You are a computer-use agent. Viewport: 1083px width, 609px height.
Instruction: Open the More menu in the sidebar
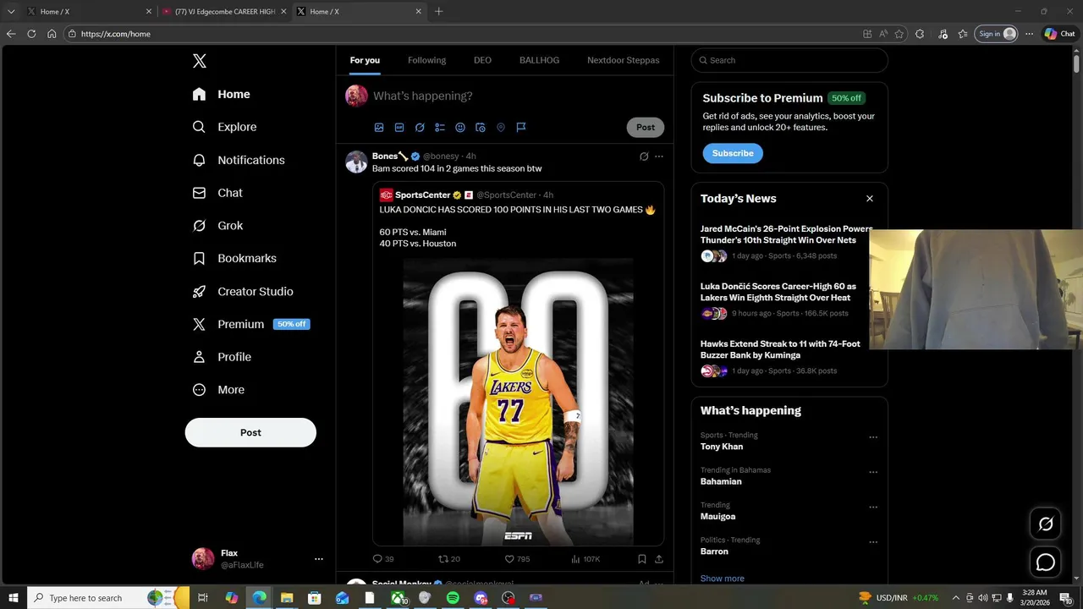tap(218, 390)
